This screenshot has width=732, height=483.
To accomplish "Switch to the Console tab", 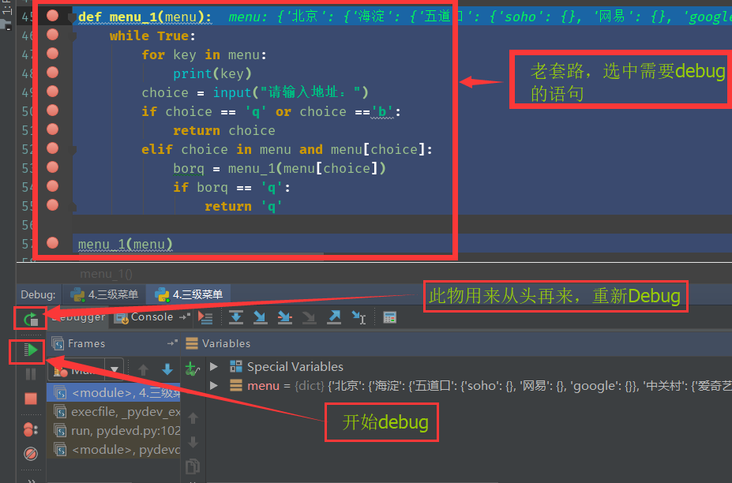I will click(x=145, y=316).
